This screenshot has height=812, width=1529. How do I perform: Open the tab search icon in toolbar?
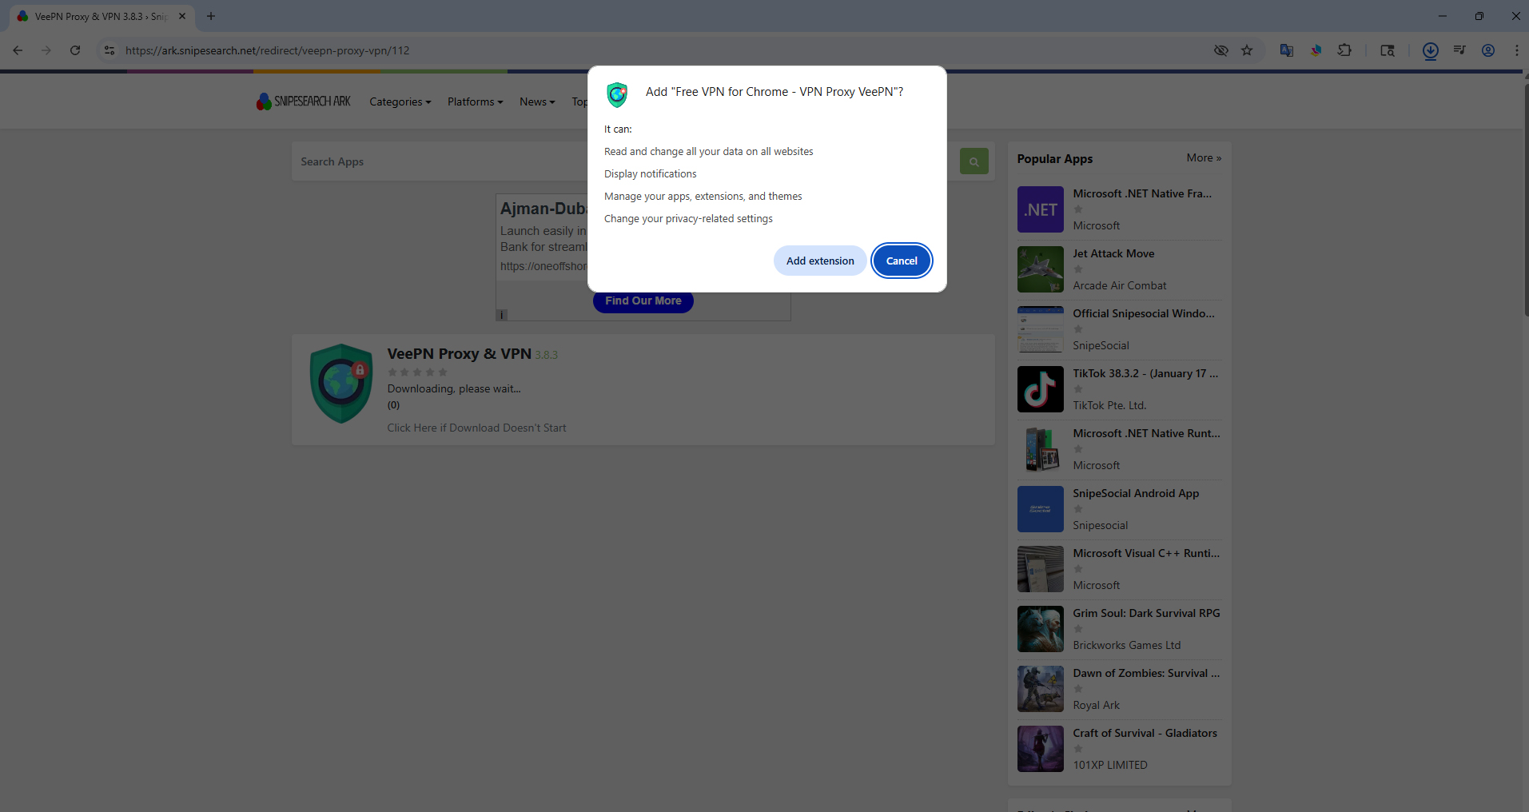click(1388, 50)
